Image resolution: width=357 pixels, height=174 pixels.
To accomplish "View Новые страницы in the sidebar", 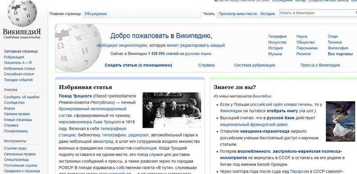I will pyautogui.click(x=18, y=120).
